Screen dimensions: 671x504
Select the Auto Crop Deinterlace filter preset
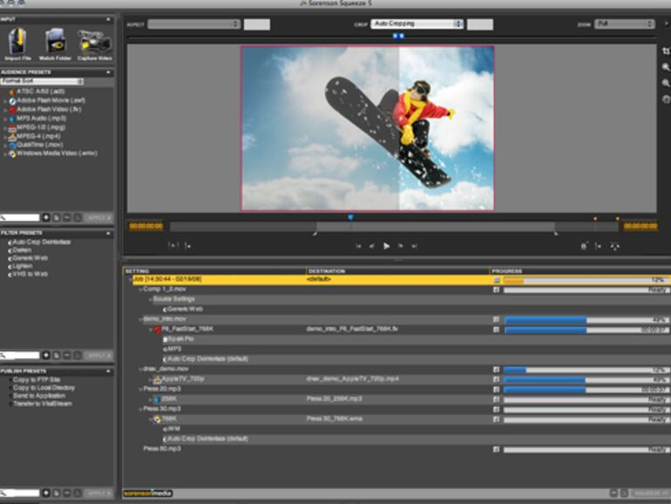[41, 242]
